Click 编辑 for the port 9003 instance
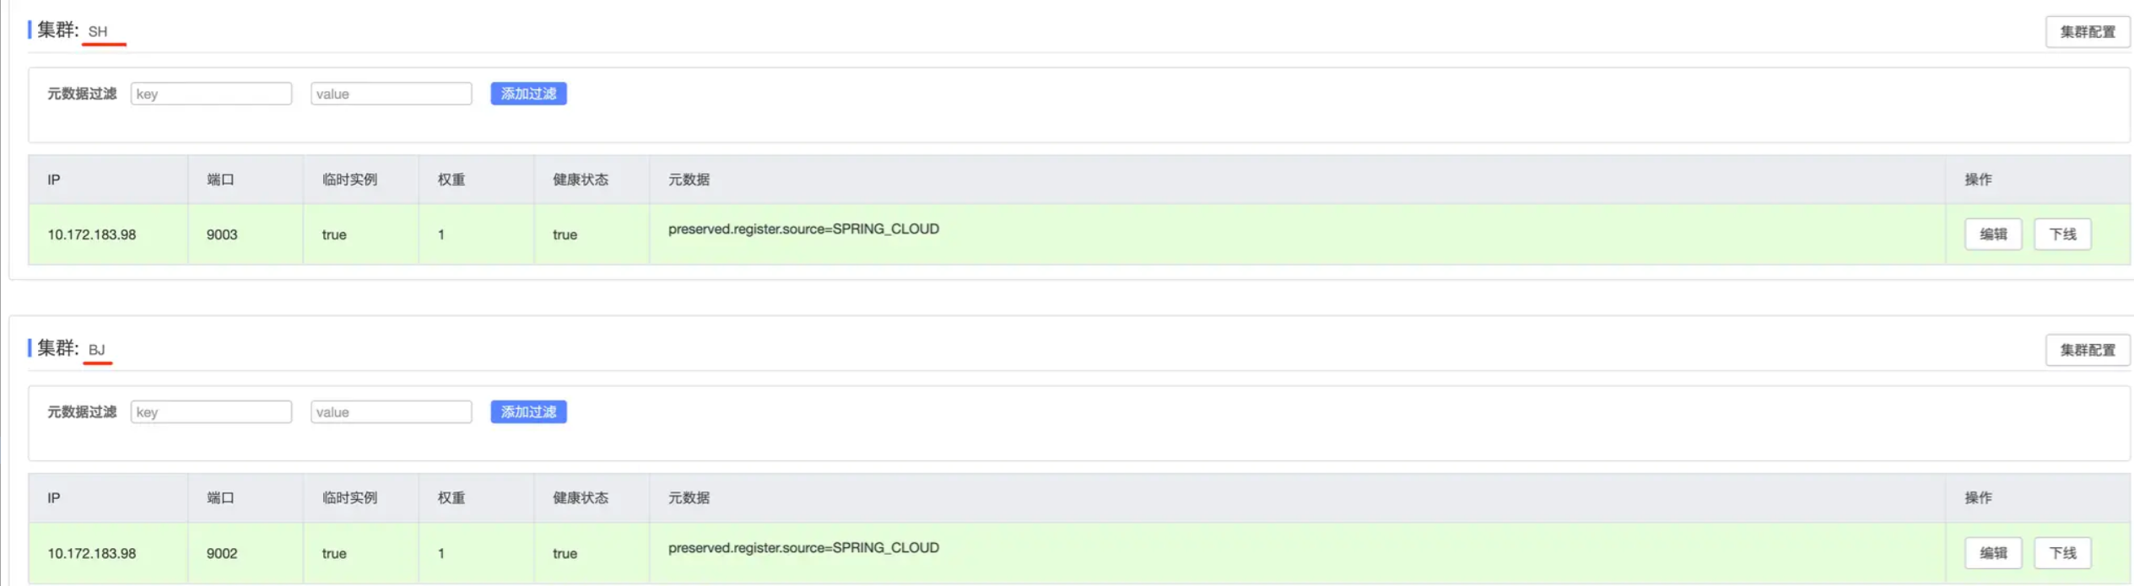The width and height of the screenshot is (2134, 586). pos(1992,234)
